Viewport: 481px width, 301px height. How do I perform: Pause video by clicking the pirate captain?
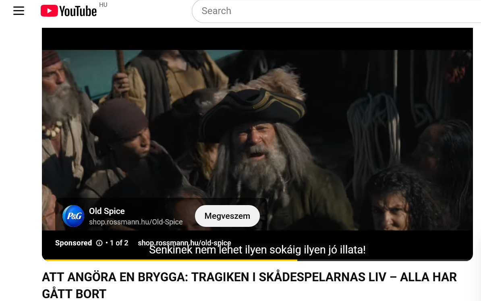coord(258,157)
